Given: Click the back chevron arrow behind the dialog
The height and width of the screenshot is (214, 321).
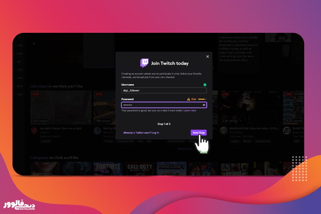Looking at the screenshot, I should click(x=34, y=44).
